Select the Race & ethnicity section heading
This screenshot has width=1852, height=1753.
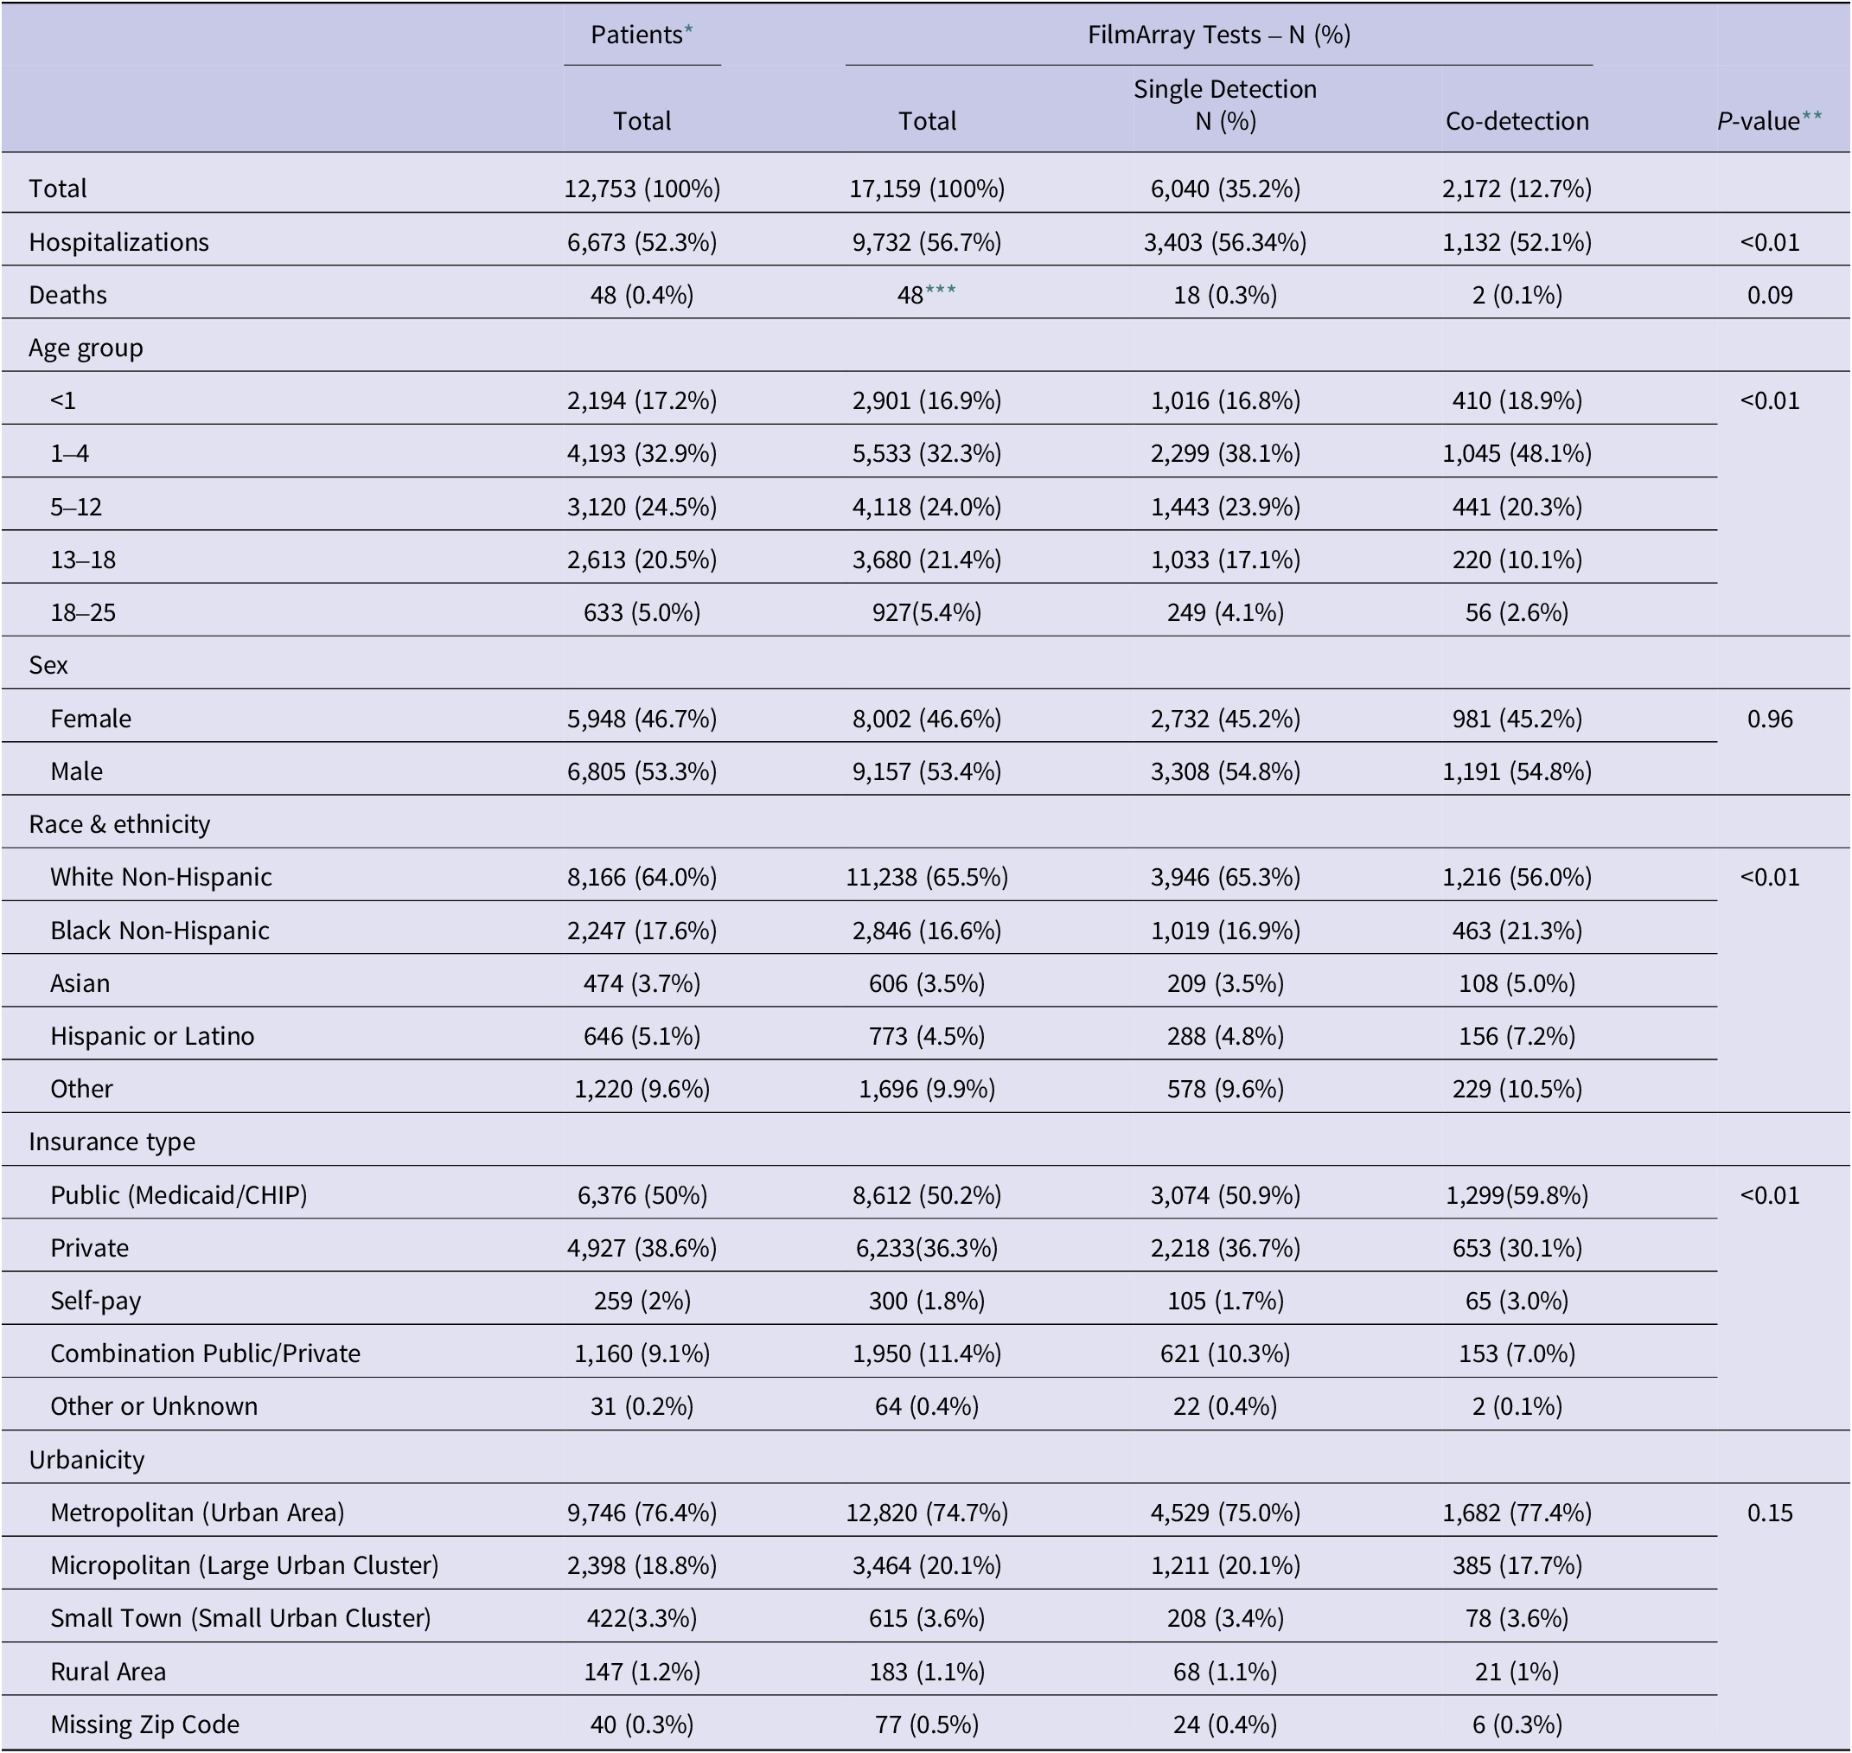tap(119, 824)
